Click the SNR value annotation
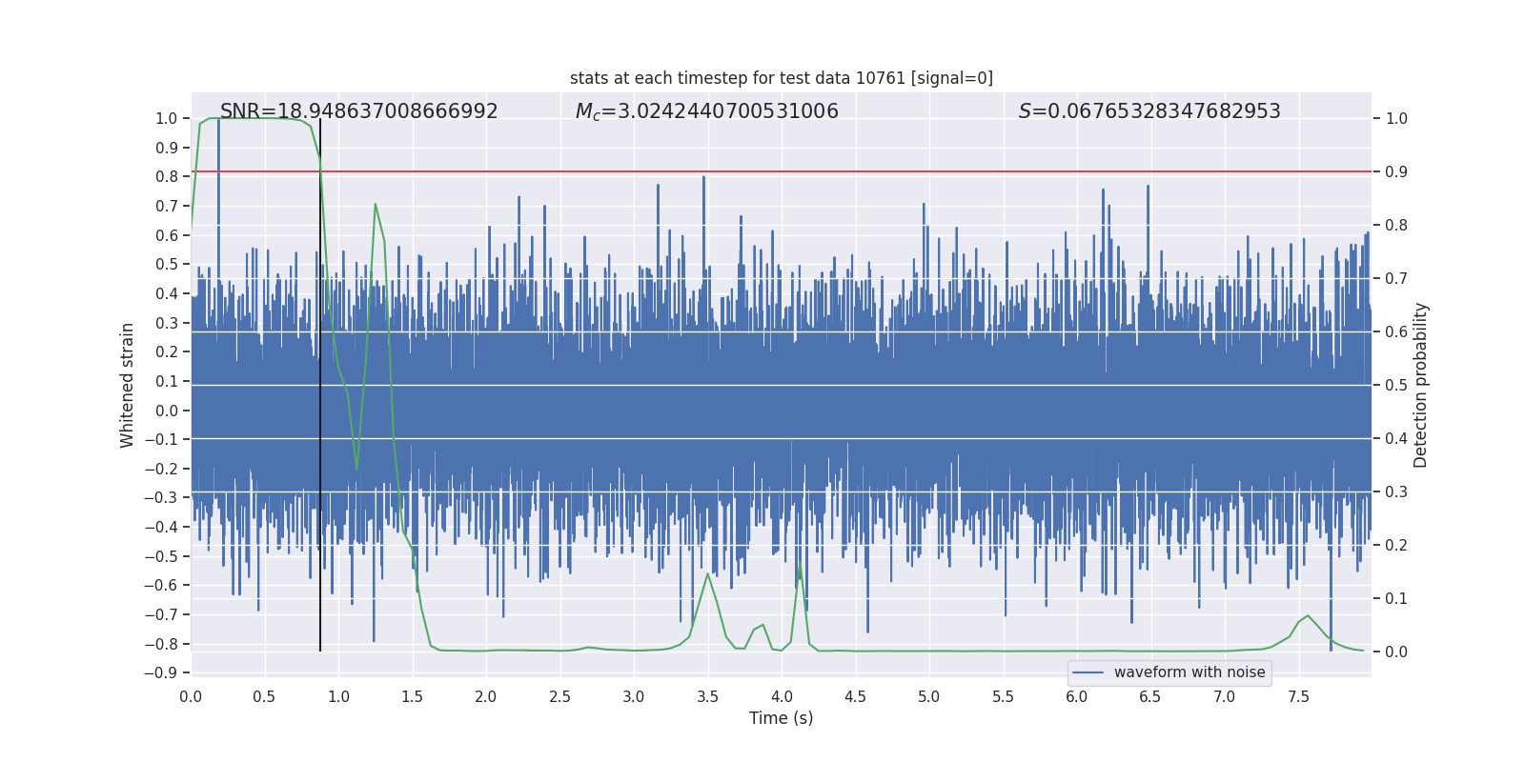Screen dimensions: 1525x762 click(x=358, y=111)
